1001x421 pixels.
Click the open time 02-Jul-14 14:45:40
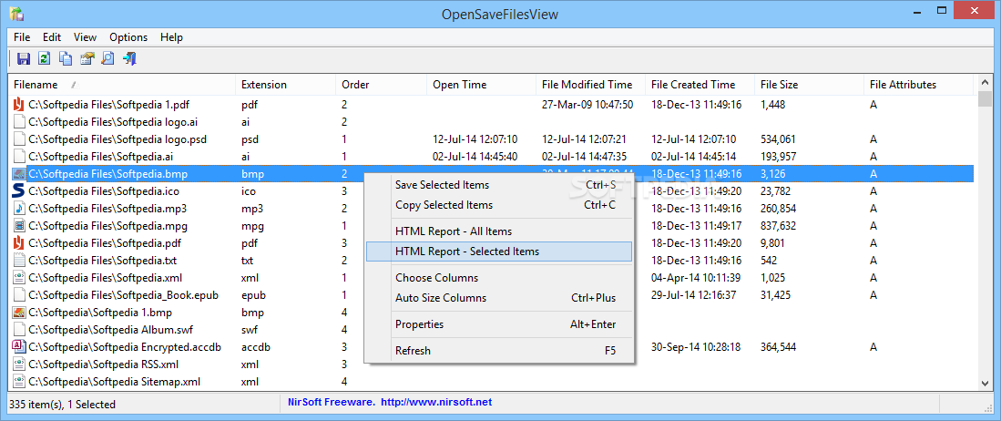(475, 156)
